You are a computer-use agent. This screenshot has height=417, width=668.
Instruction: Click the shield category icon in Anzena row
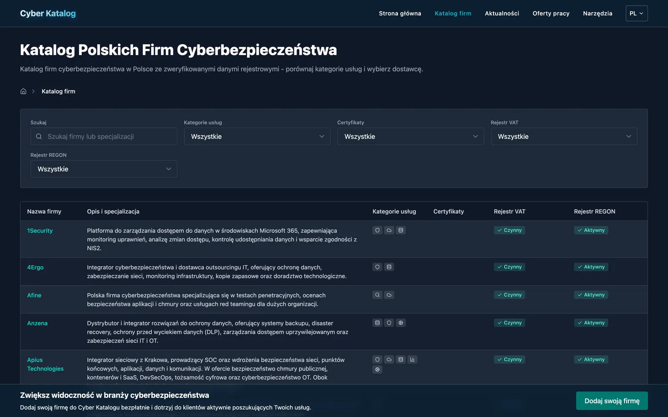pyautogui.click(x=389, y=323)
